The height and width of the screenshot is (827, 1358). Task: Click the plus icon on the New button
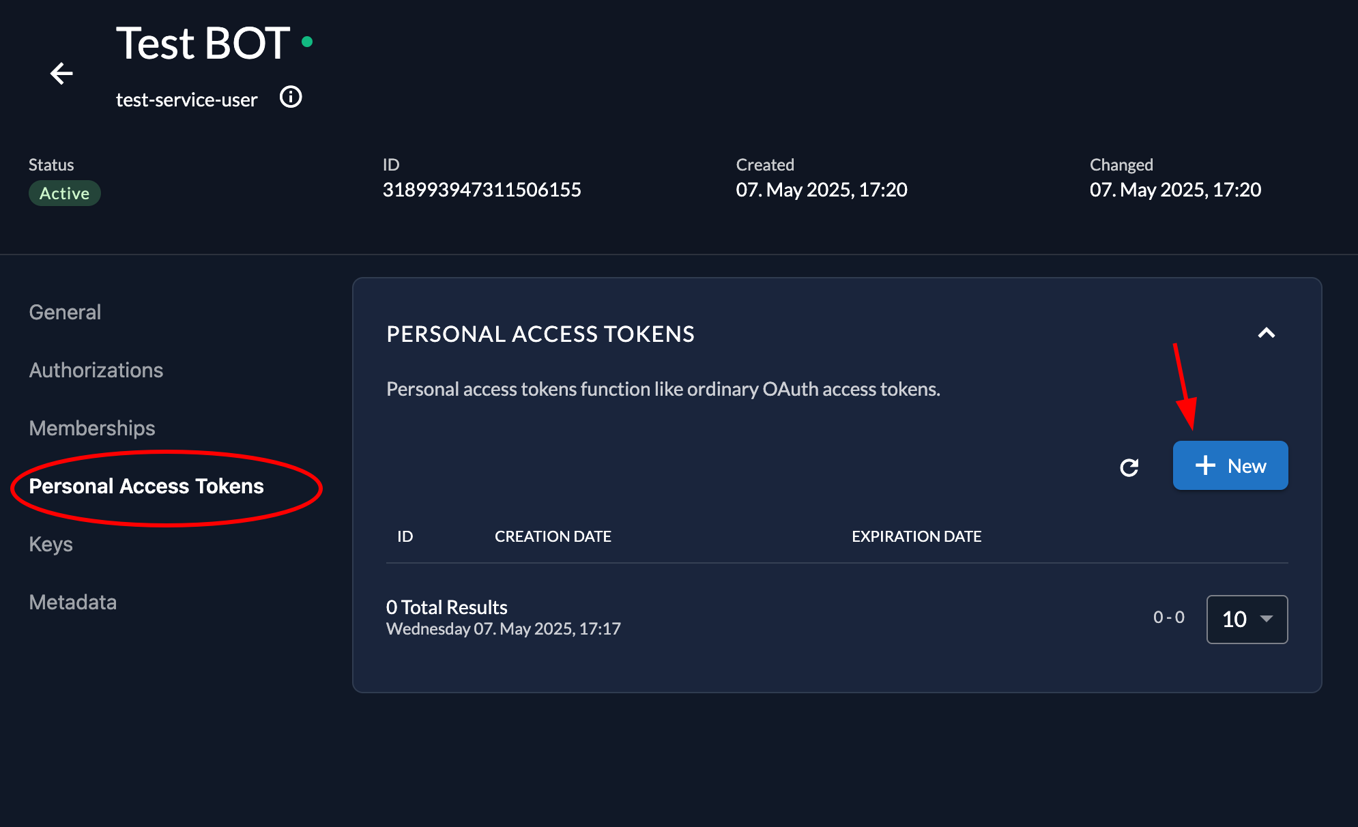pos(1205,465)
